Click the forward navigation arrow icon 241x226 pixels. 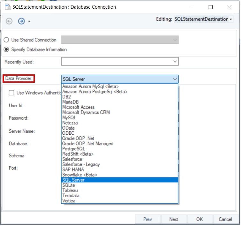click(21, 21)
